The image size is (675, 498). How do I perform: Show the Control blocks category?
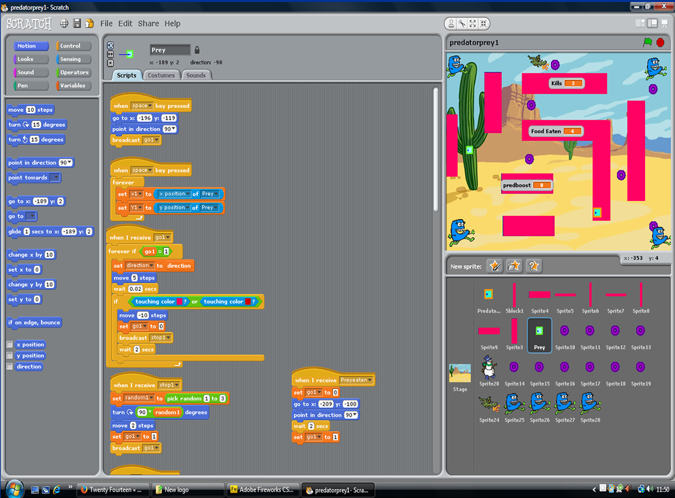pos(73,46)
